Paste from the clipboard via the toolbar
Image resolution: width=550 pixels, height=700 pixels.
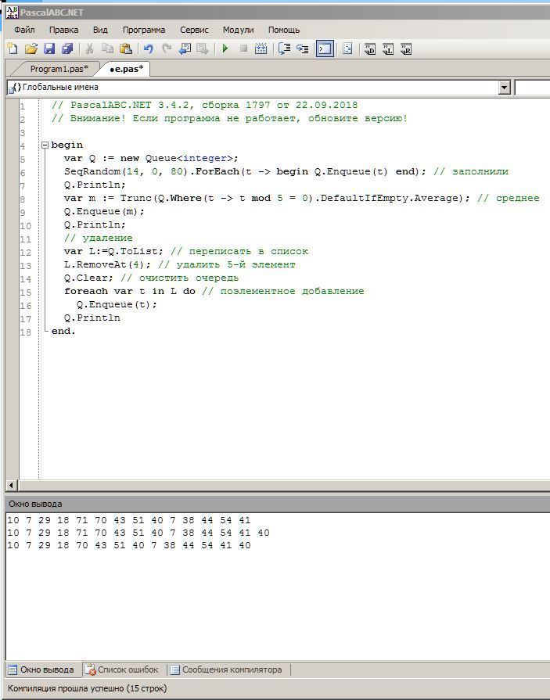coord(126,48)
